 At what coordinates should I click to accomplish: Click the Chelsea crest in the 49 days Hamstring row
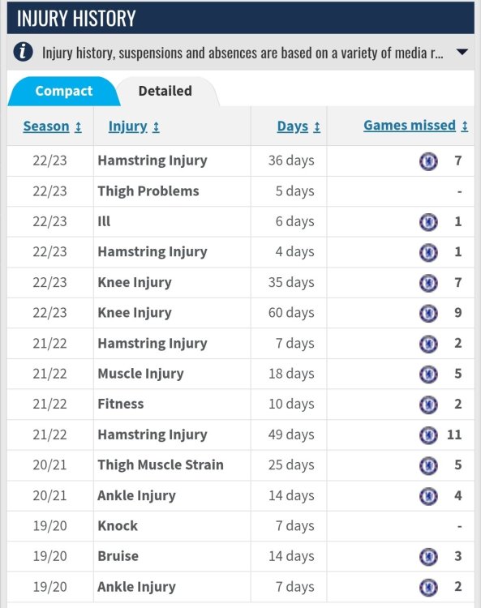pyautogui.click(x=428, y=435)
